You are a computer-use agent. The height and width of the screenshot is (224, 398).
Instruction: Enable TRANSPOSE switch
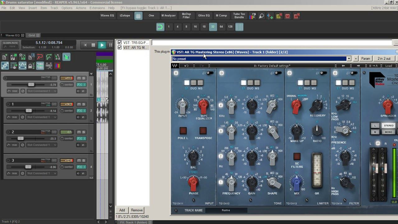click(203, 131)
